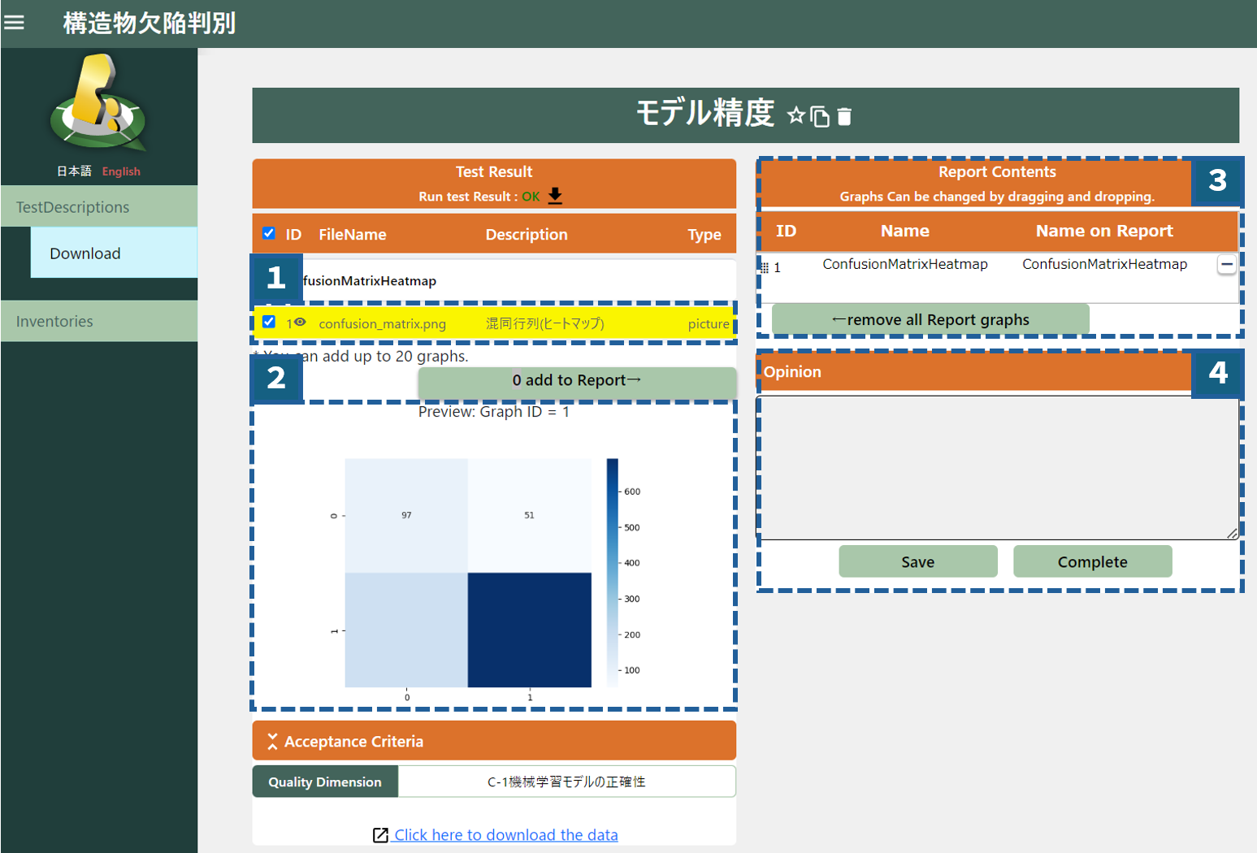Toggle the select-all checkbox in table header
The width and height of the screenshot is (1257, 853).
pos(269,234)
